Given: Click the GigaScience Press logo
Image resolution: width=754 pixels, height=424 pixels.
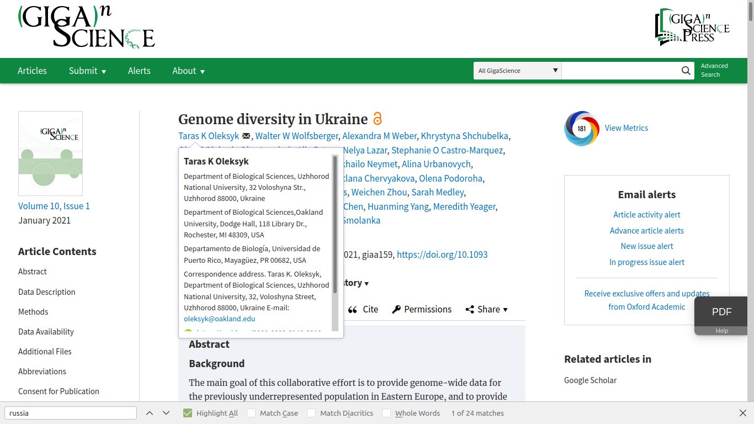Looking at the screenshot, I should pyautogui.click(x=692, y=26).
